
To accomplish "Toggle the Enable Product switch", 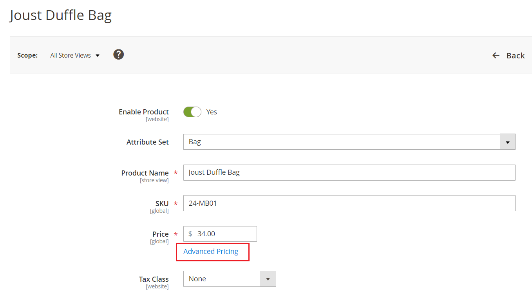I will click(192, 112).
